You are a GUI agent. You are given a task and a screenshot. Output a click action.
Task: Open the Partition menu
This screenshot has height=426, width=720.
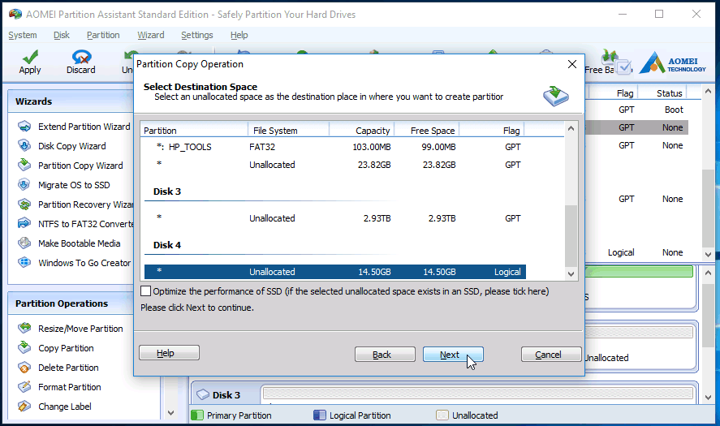pyautogui.click(x=103, y=35)
